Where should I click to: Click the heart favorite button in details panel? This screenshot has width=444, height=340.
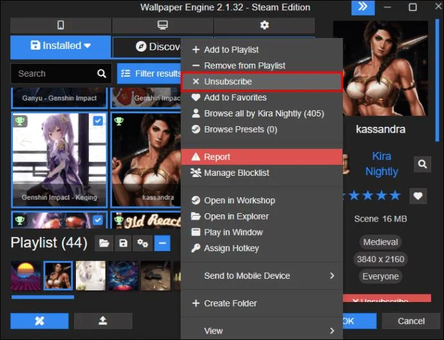pyautogui.click(x=418, y=196)
